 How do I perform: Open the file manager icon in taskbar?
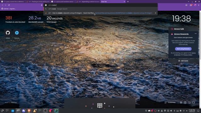point(13,111)
